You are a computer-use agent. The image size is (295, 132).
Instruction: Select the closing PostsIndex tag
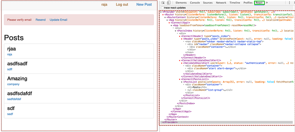[x=186, y=103]
